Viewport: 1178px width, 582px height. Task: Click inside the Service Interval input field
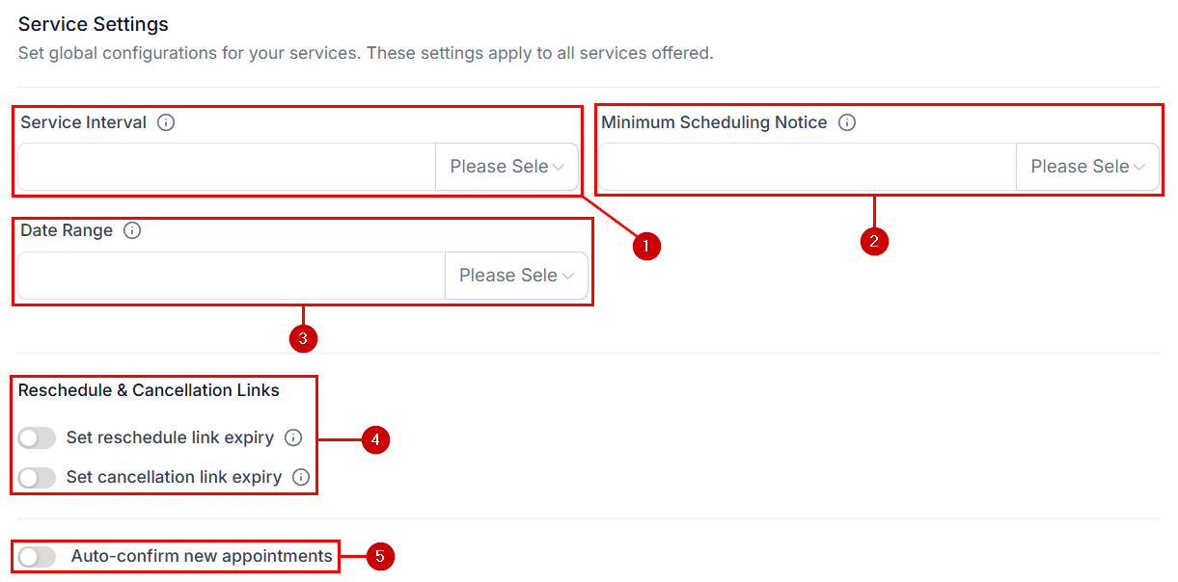click(222, 167)
